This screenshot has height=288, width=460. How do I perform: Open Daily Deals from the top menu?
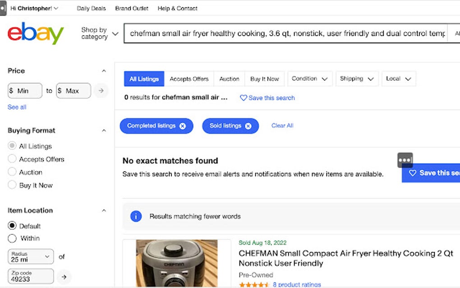pos(92,8)
